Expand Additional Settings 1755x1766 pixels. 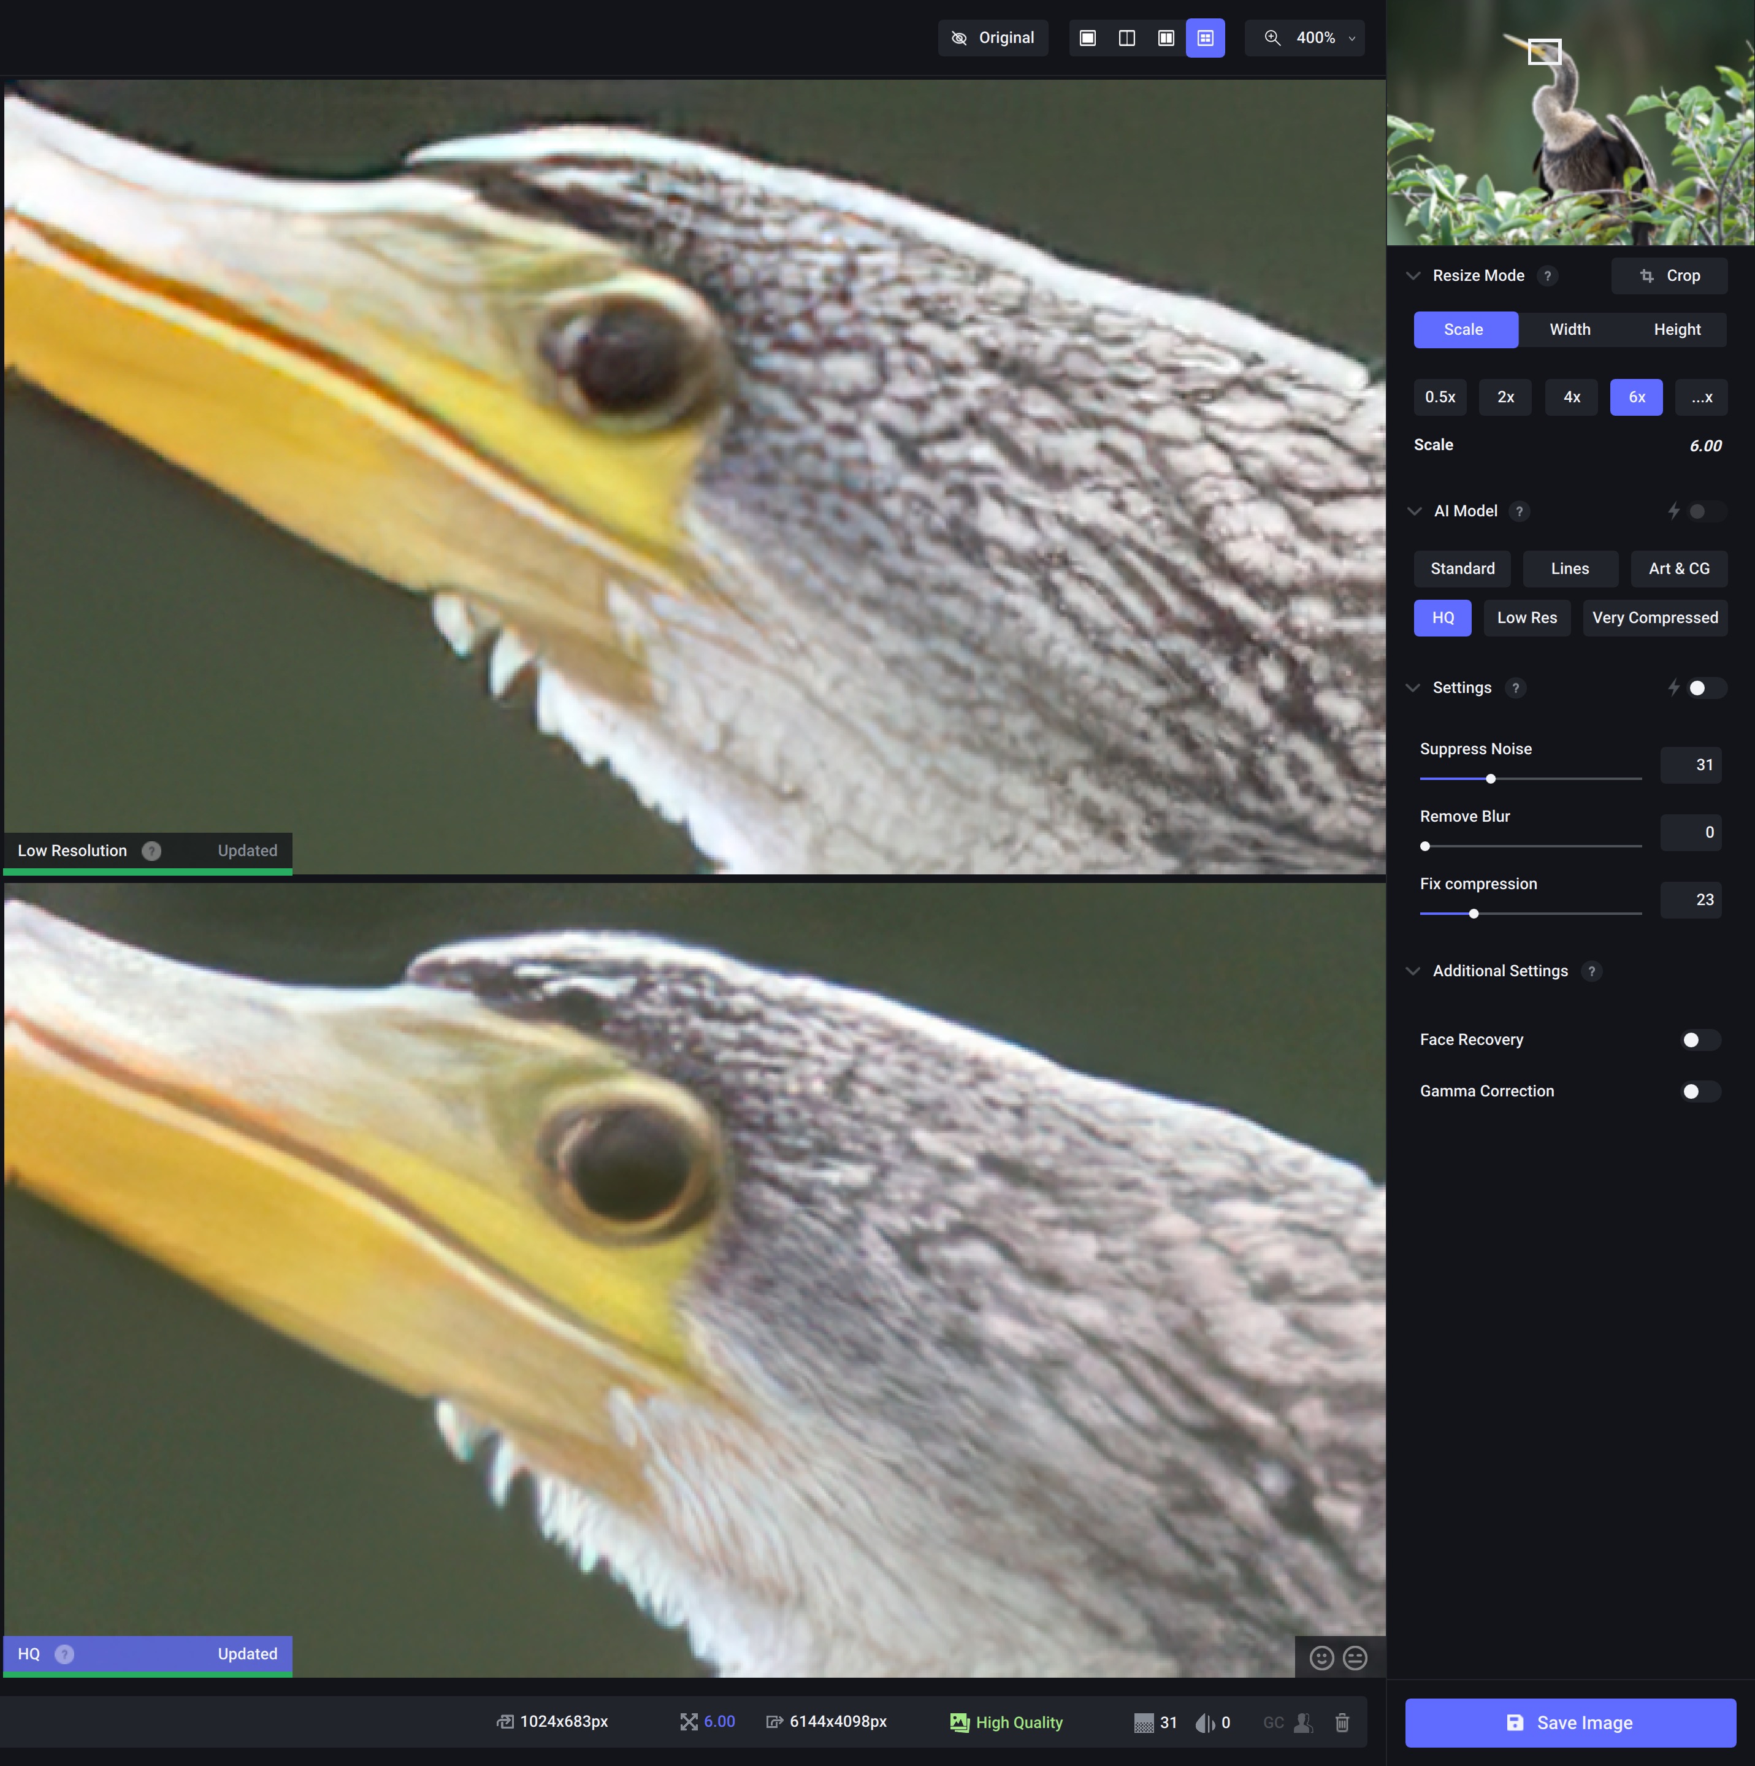(x=1414, y=971)
